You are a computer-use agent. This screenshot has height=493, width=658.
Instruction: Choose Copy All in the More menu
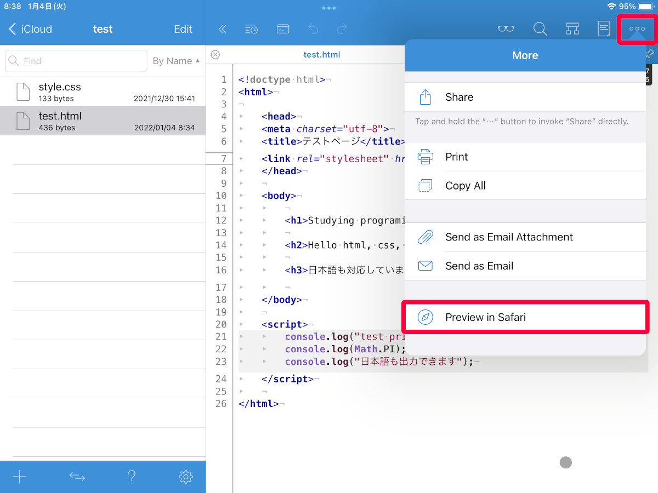[x=525, y=186]
